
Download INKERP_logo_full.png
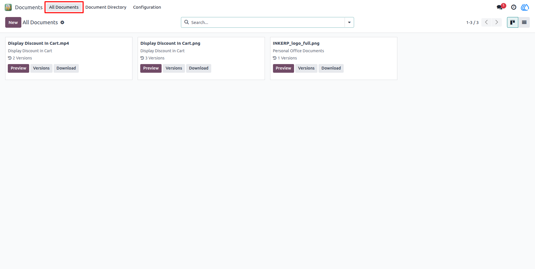[331, 68]
